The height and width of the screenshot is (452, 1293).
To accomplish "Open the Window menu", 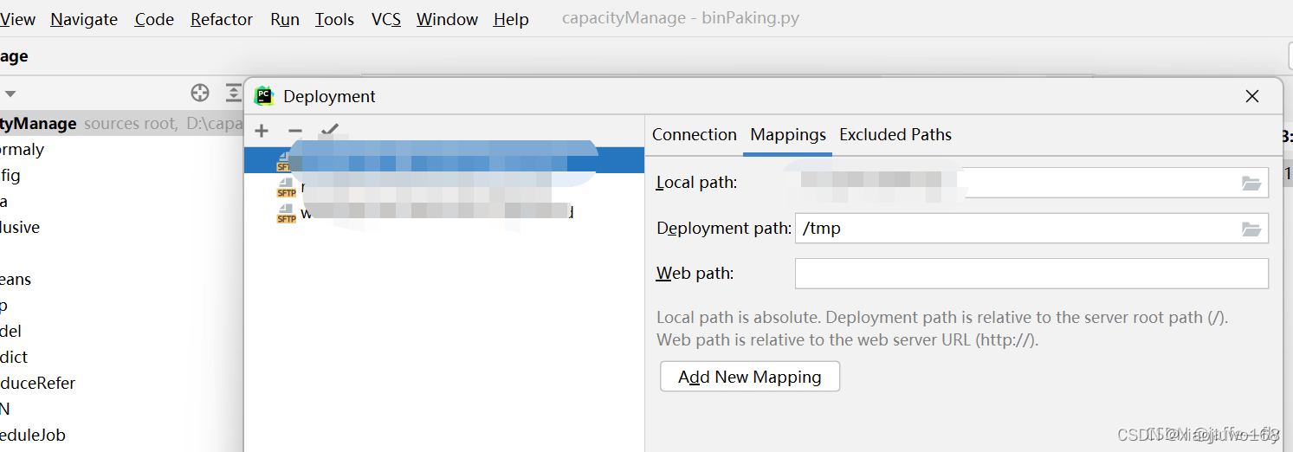I will tap(447, 19).
